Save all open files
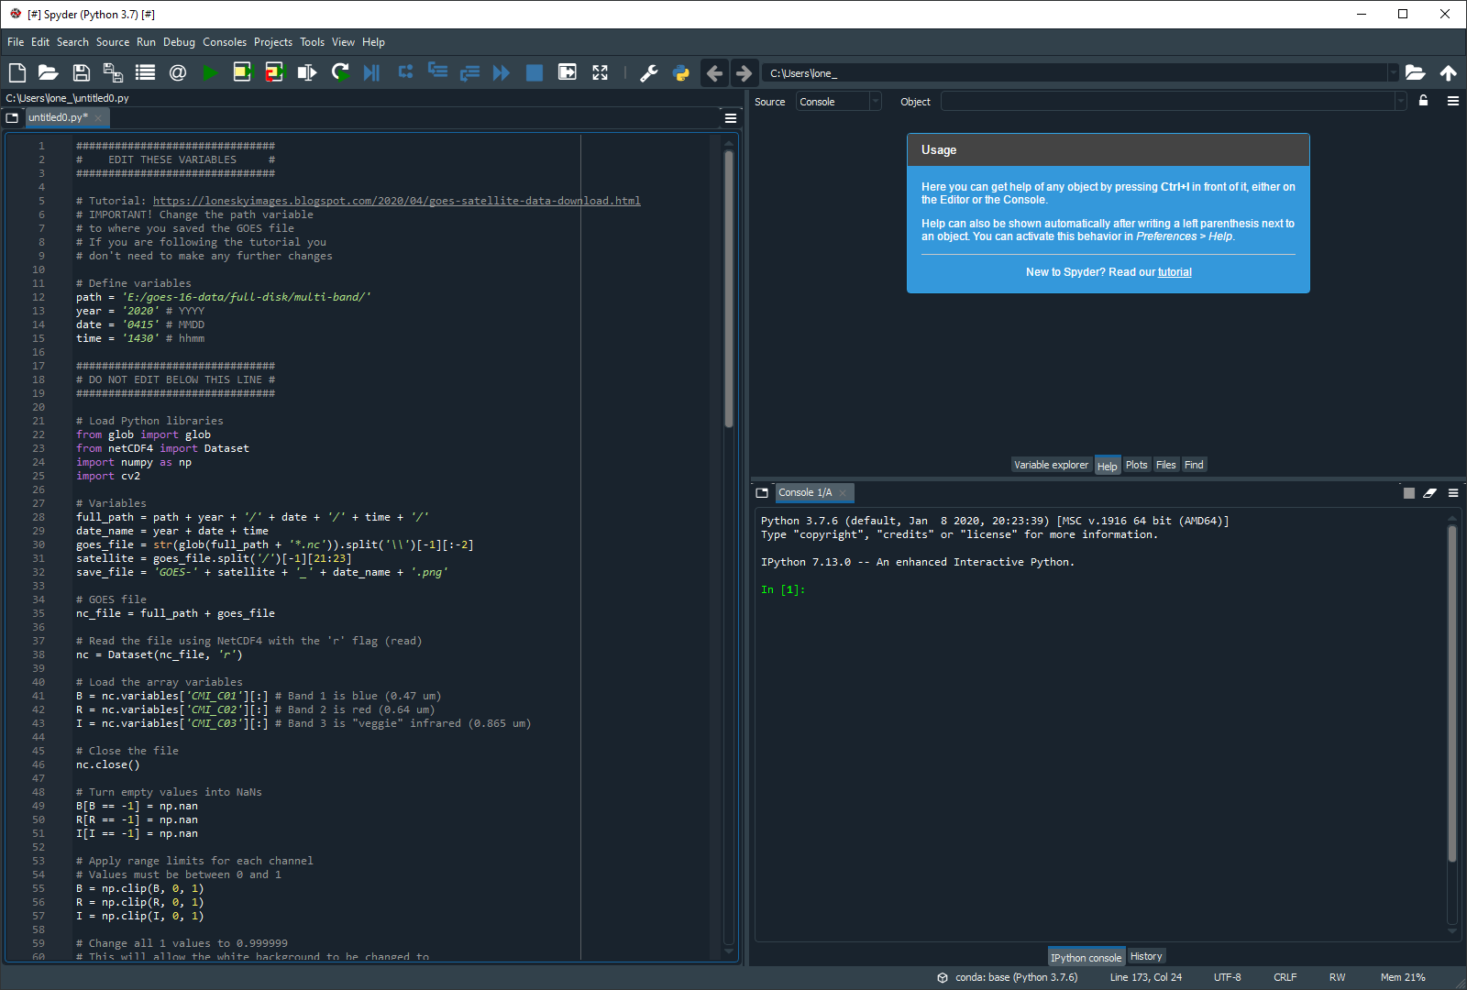Image resolution: width=1467 pixels, height=990 pixels. pyautogui.click(x=113, y=72)
